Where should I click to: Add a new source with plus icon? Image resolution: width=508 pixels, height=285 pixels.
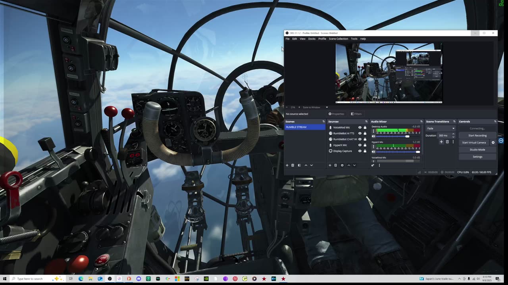[x=330, y=165]
